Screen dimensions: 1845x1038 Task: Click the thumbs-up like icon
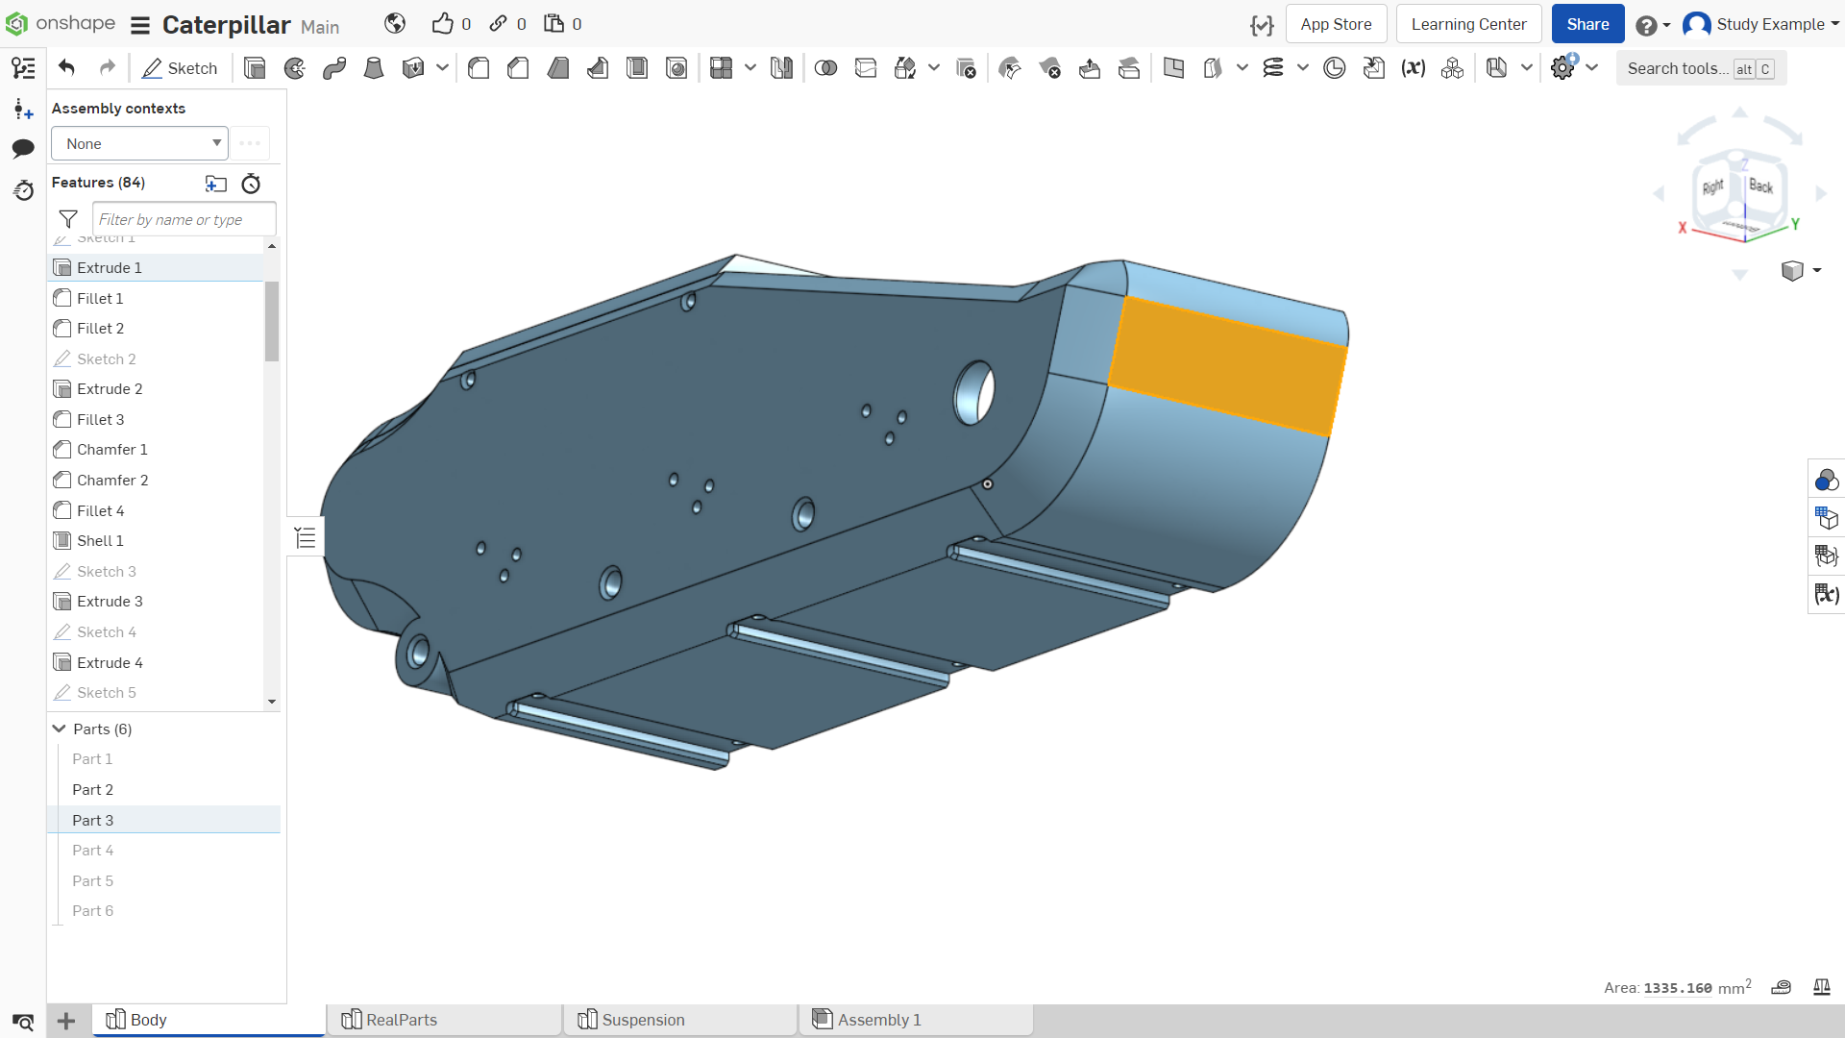(x=442, y=24)
